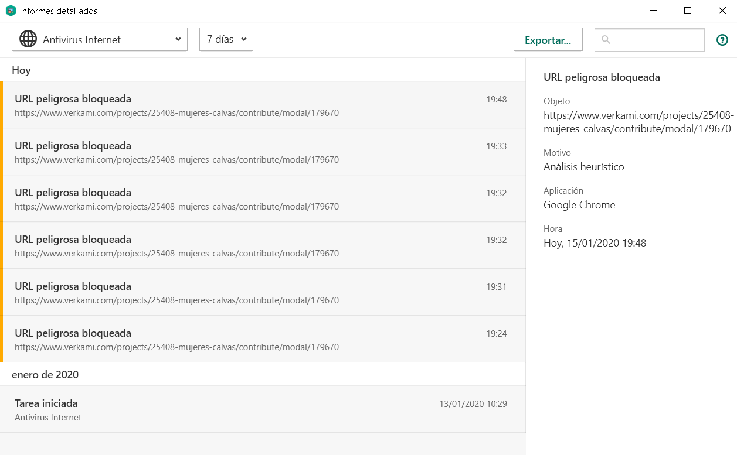The width and height of the screenshot is (737, 455).
Task: Click the Informes detallados window title
Action: [59, 11]
